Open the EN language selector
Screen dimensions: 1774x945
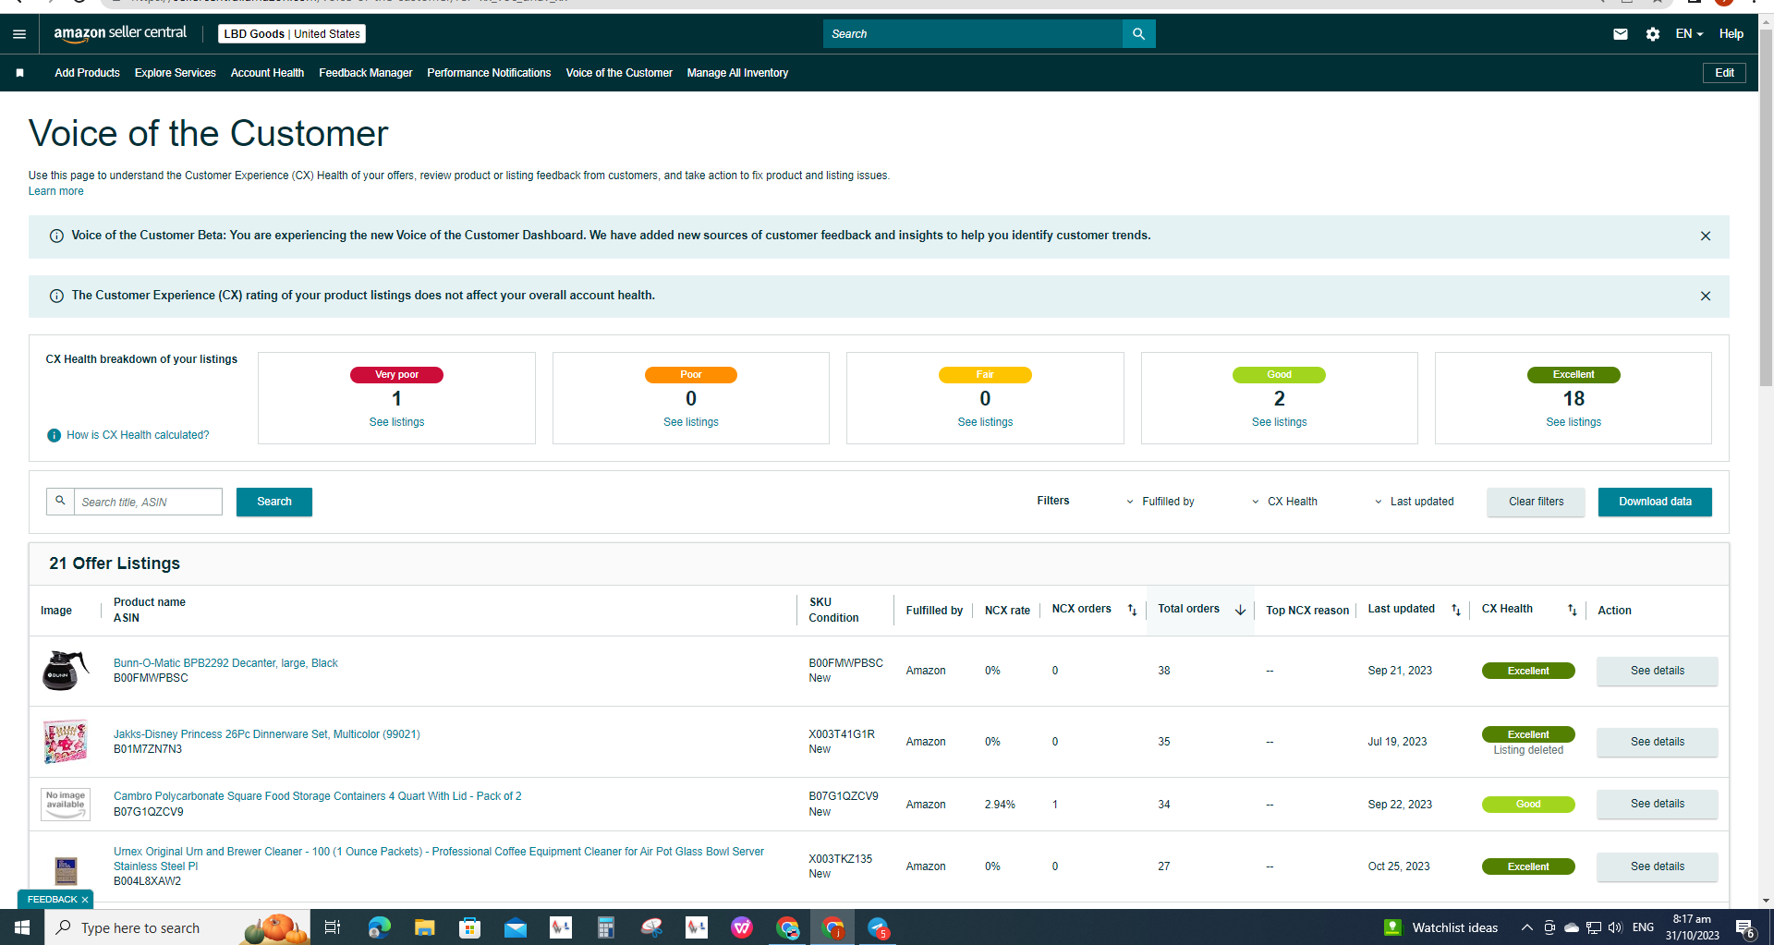[x=1689, y=34]
